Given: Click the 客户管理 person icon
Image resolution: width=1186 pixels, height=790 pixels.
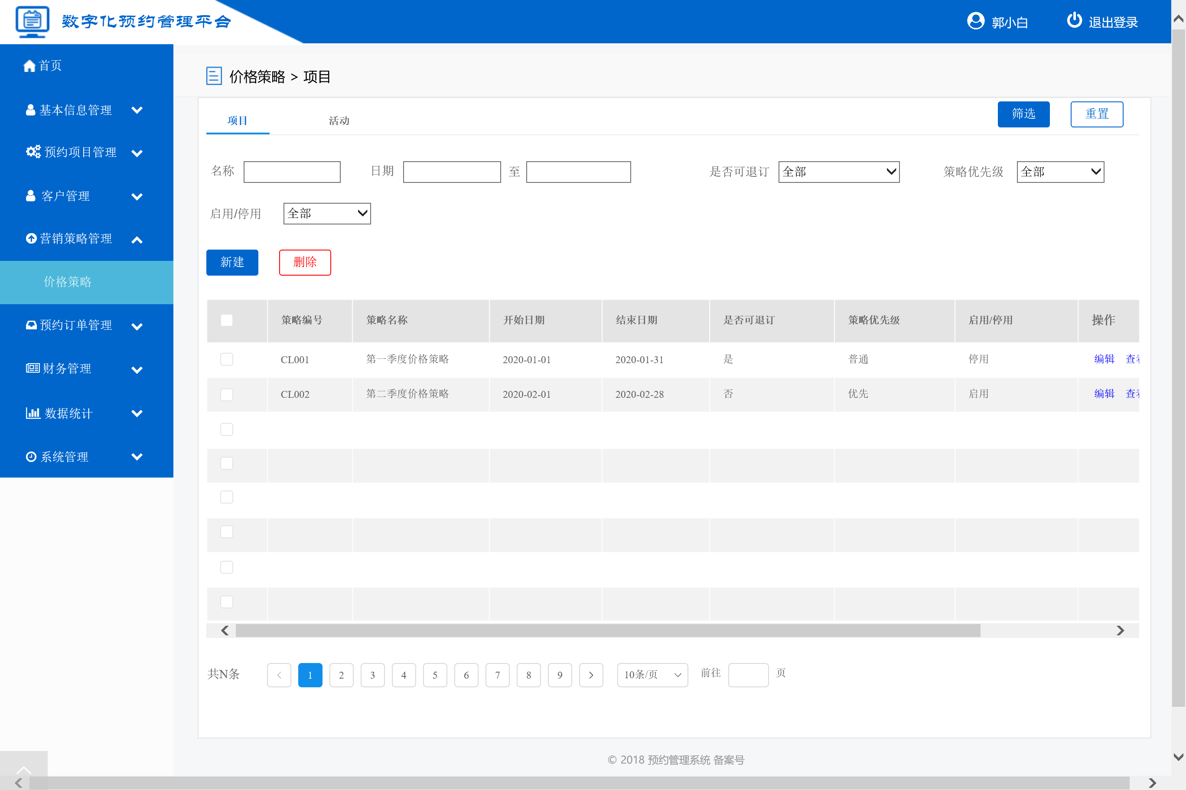Looking at the screenshot, I should (x=31, y=195).
